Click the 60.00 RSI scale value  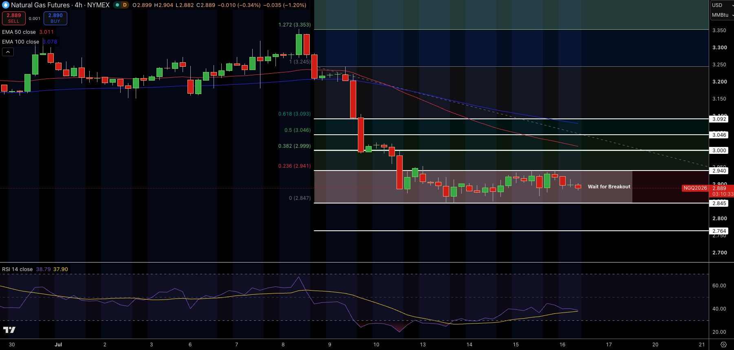click(x=719, y=286)
